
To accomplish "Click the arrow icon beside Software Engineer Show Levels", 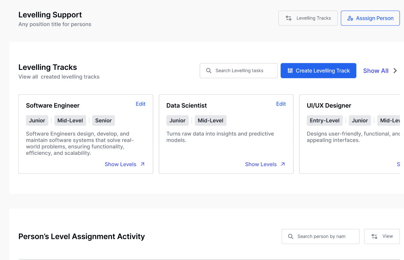I will click(142, 164).
